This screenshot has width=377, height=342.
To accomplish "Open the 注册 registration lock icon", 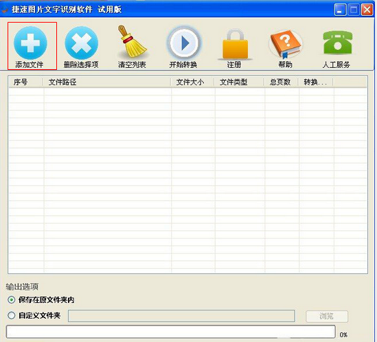I will [x=235, y=44].
